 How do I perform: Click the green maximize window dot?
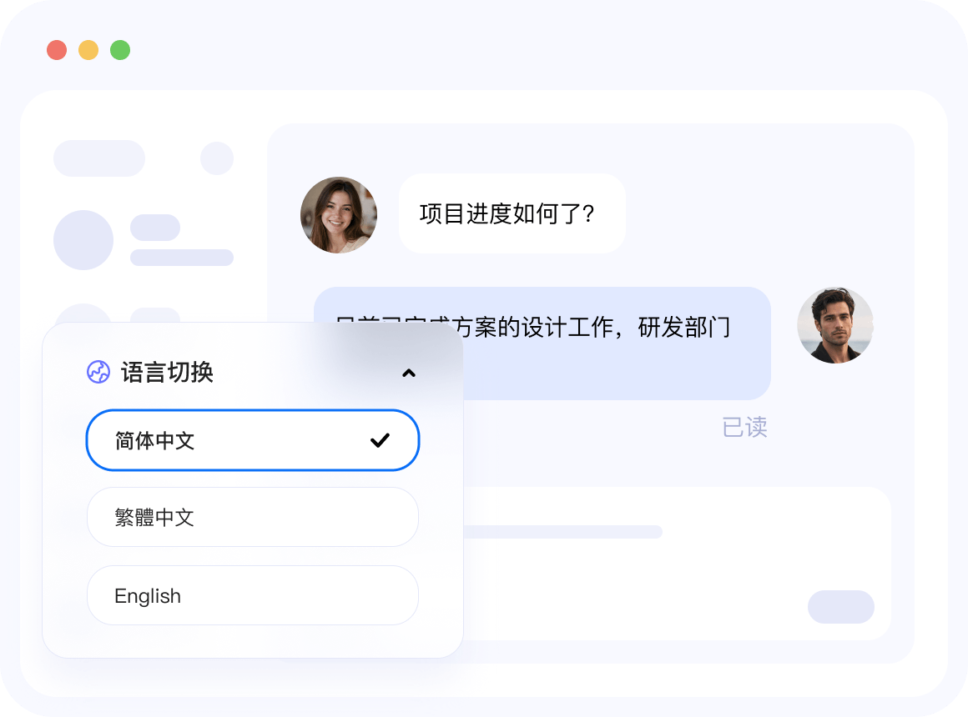pos(120,50)
